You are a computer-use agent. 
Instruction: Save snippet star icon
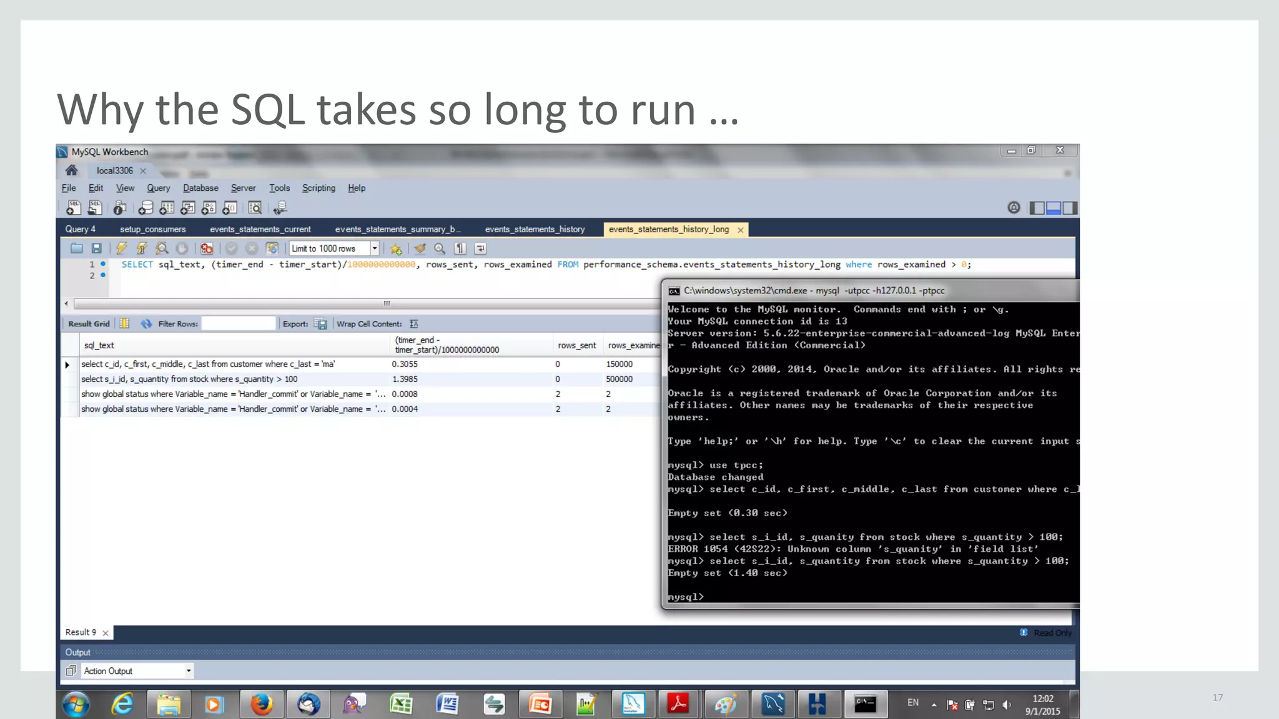tap(396, 249)
